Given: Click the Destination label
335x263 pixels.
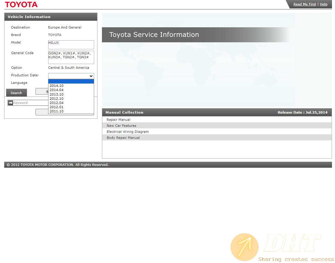Looking at the screenshot, I should pyautogui.click(x=20, y=27).
